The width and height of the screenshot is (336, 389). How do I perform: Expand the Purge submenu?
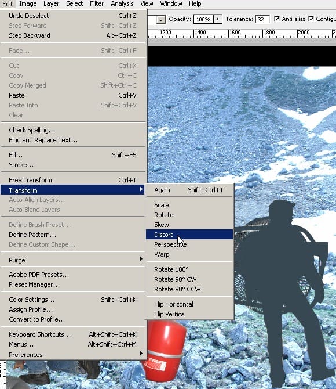(x=72, y=260)
